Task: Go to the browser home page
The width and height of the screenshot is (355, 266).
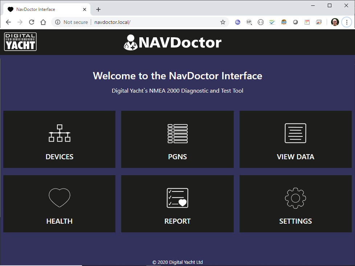Action: click(x=43, y=22)
